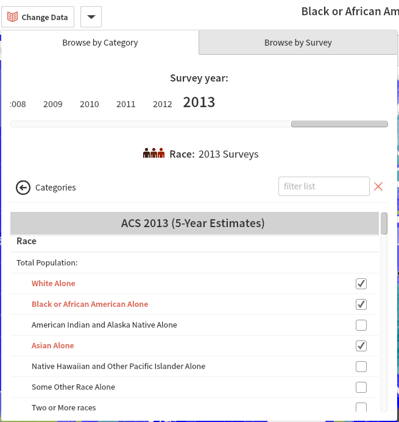Check Some Other Race Alone box
Image resolution: width=399 pixels, height=422 pixels.
361,387
